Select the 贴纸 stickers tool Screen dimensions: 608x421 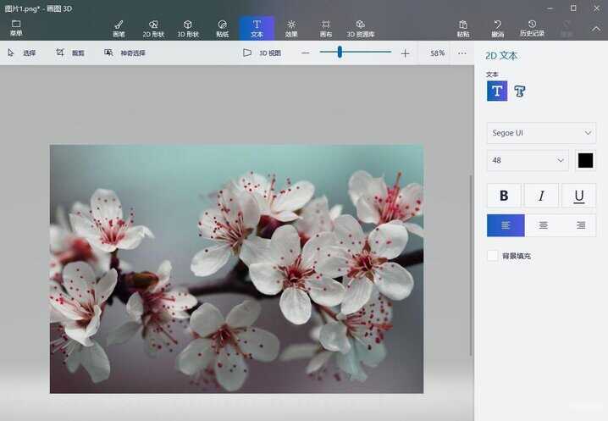(x=222, y=28)
